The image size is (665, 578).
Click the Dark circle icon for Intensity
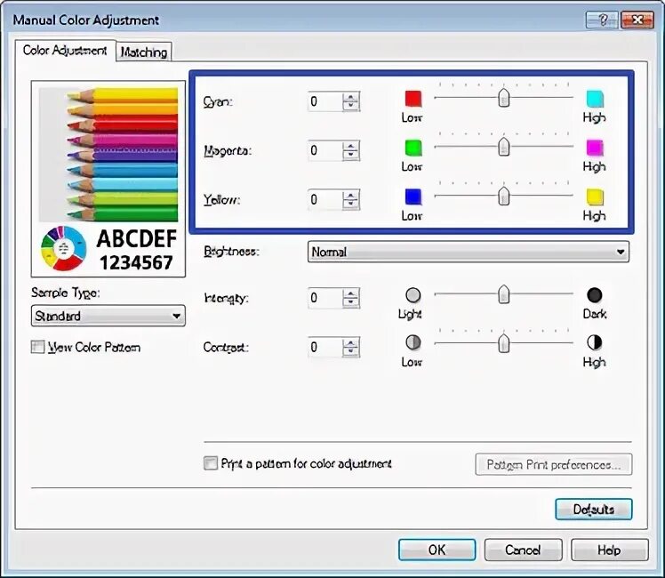click(x=595, y=295)
